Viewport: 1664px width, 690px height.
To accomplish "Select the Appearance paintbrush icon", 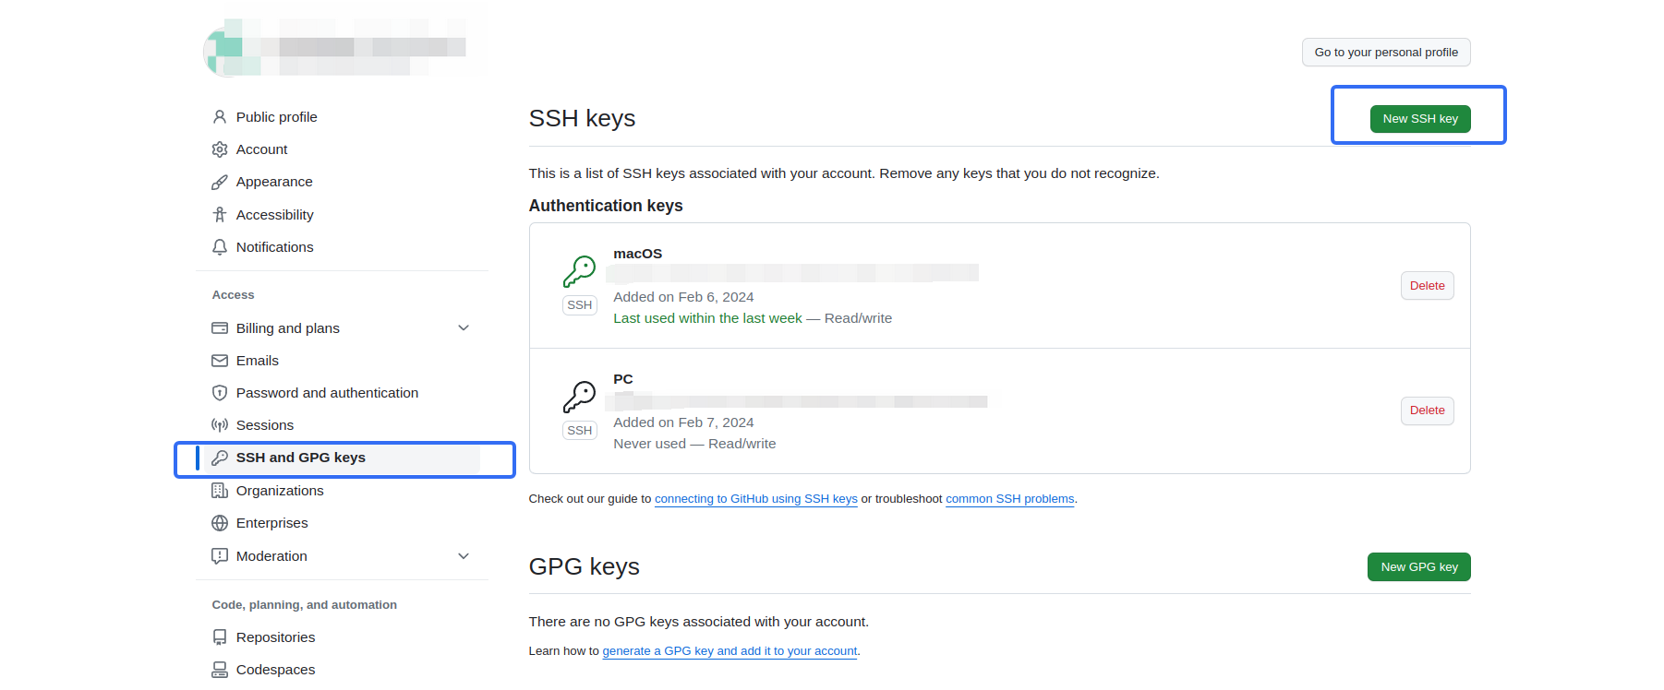I will (219, 181).
